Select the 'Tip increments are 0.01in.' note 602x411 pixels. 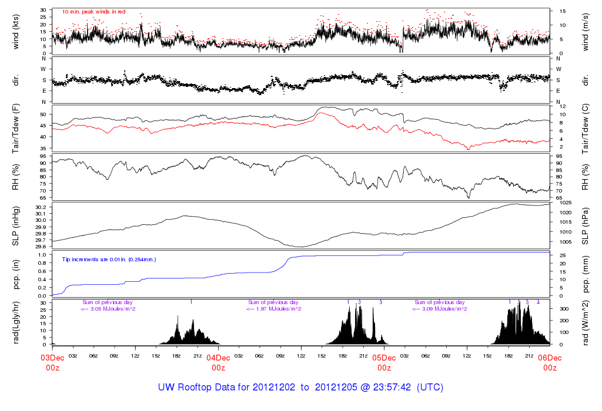coord(109,259)
